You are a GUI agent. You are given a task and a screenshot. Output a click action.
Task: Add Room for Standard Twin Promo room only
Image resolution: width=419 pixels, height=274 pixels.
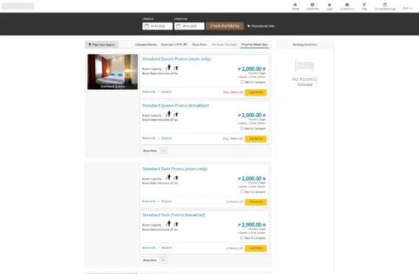[x=256, y=202]
